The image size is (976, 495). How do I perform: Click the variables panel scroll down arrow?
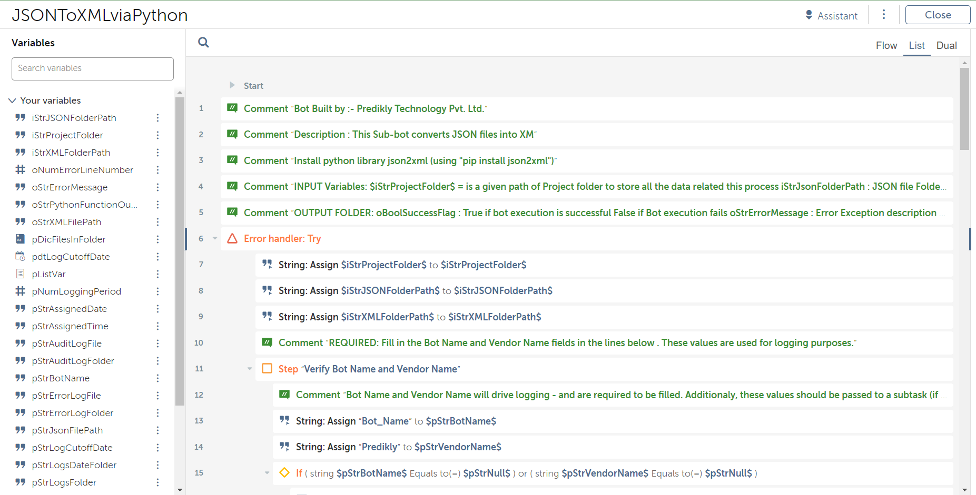[180, 490]
